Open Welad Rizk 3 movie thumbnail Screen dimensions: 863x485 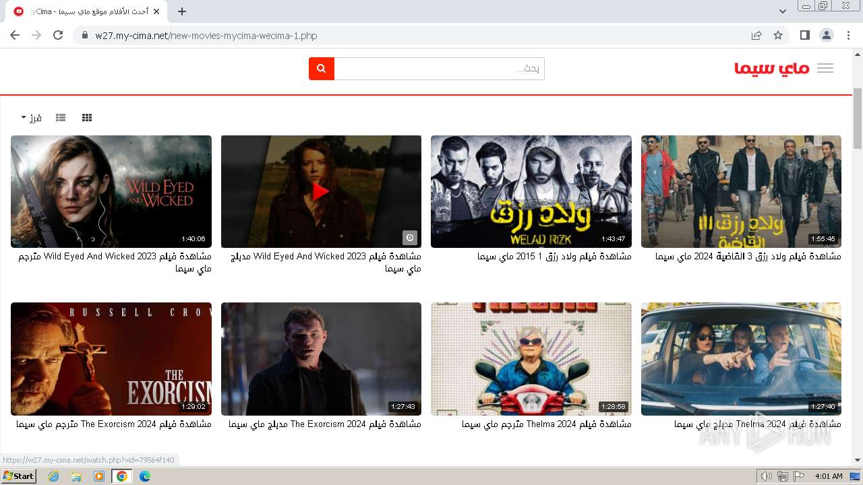pos(741,191)
